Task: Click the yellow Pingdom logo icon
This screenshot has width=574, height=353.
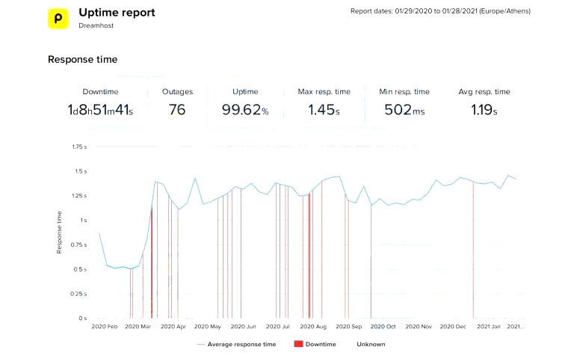Action: (x=58, y=18)
